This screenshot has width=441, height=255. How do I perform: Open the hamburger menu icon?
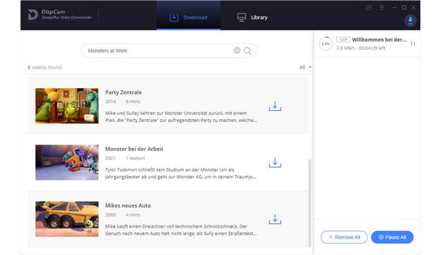[x=382, y=7]
